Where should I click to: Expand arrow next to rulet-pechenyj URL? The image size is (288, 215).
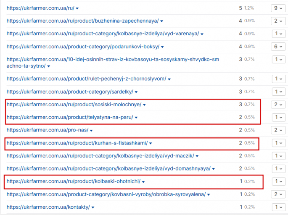169,79
